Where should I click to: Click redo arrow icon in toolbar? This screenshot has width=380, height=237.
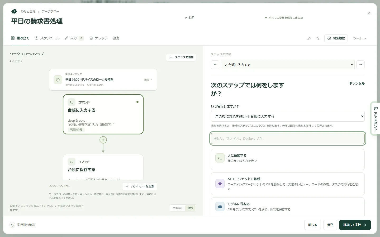[x=317, y=38]
